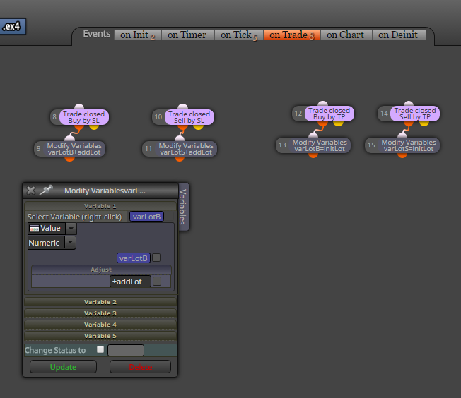Image resolution: width=461 pixels, height=398 pixels.
Task: Open the .ex4 export button
Action: pos(12,26)
